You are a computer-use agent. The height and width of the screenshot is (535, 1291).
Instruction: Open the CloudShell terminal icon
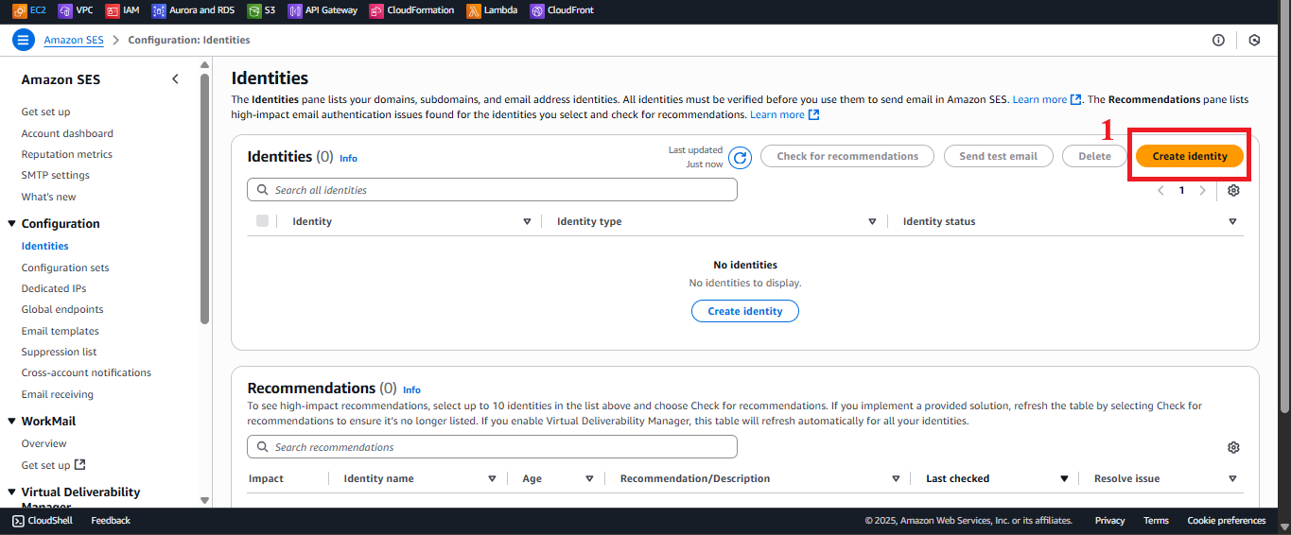pyautogui.click(x=18, y=521)
